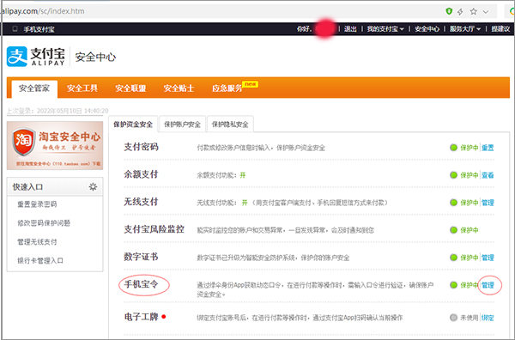515x340 pixels.
Task: Open the address bar dropdown chevron
Action: [486, 12]
